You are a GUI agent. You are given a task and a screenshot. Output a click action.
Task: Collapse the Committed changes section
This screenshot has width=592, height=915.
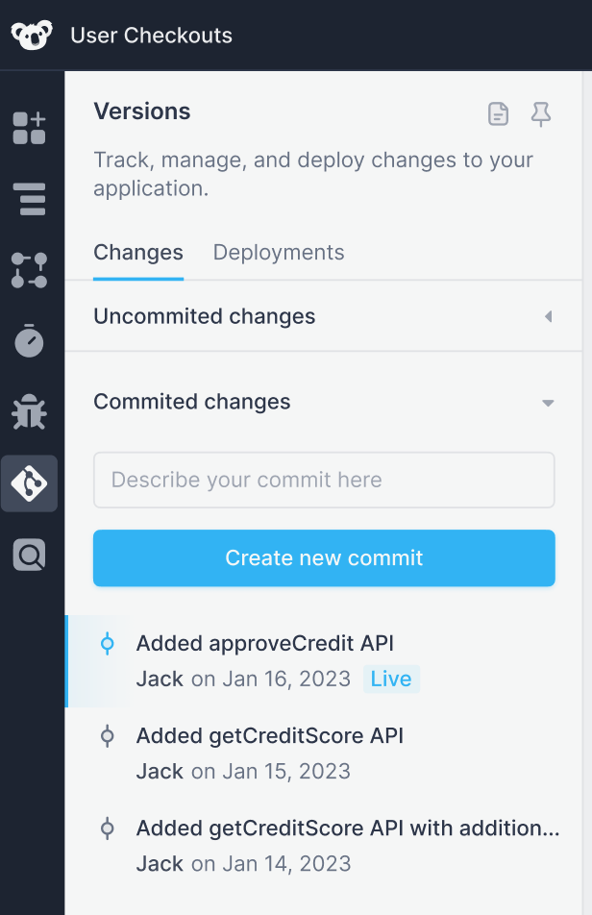548,403
